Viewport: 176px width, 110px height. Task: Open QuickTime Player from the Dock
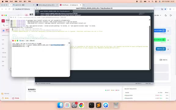[x=106, y=105]
